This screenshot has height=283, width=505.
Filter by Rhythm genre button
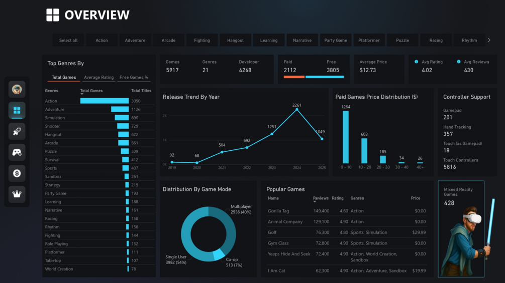click(x=469, y=41)
